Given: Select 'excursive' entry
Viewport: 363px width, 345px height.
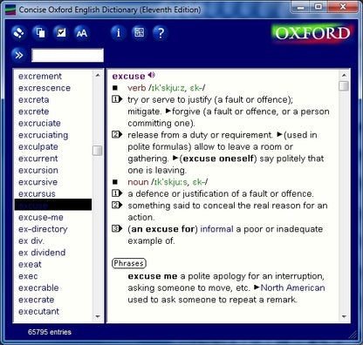Looking at the screenshot, I should (38, 182).
